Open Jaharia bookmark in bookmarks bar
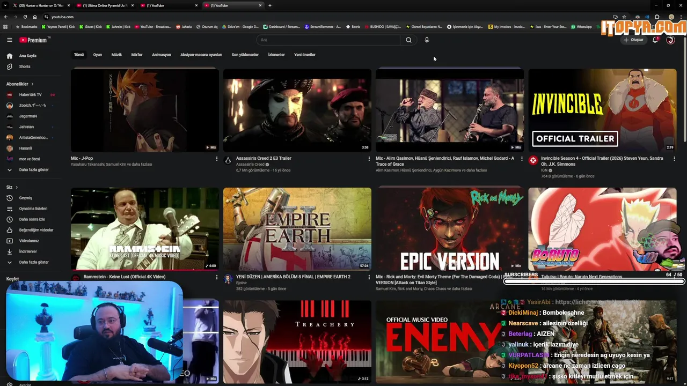Image resolution: width=687 pixels, height=386 pixels. pos(184,27)
